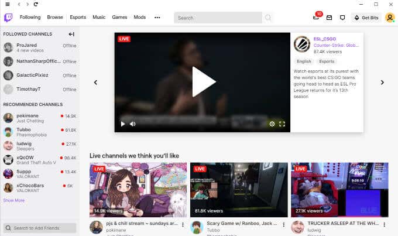Play the featured stream using small play button
This screenshot has width=398, height=236.
pyautogui.click(x=122, y=124)
